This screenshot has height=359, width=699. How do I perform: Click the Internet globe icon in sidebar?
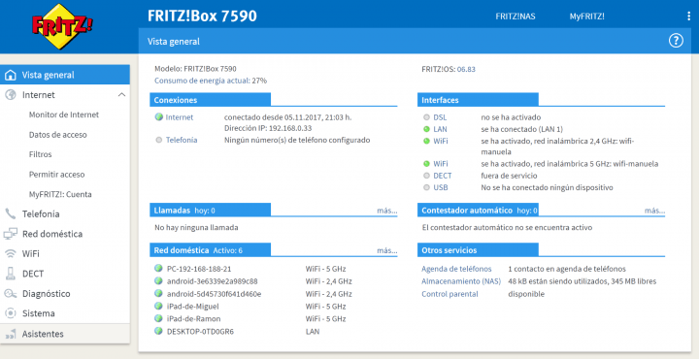point(11,95)
